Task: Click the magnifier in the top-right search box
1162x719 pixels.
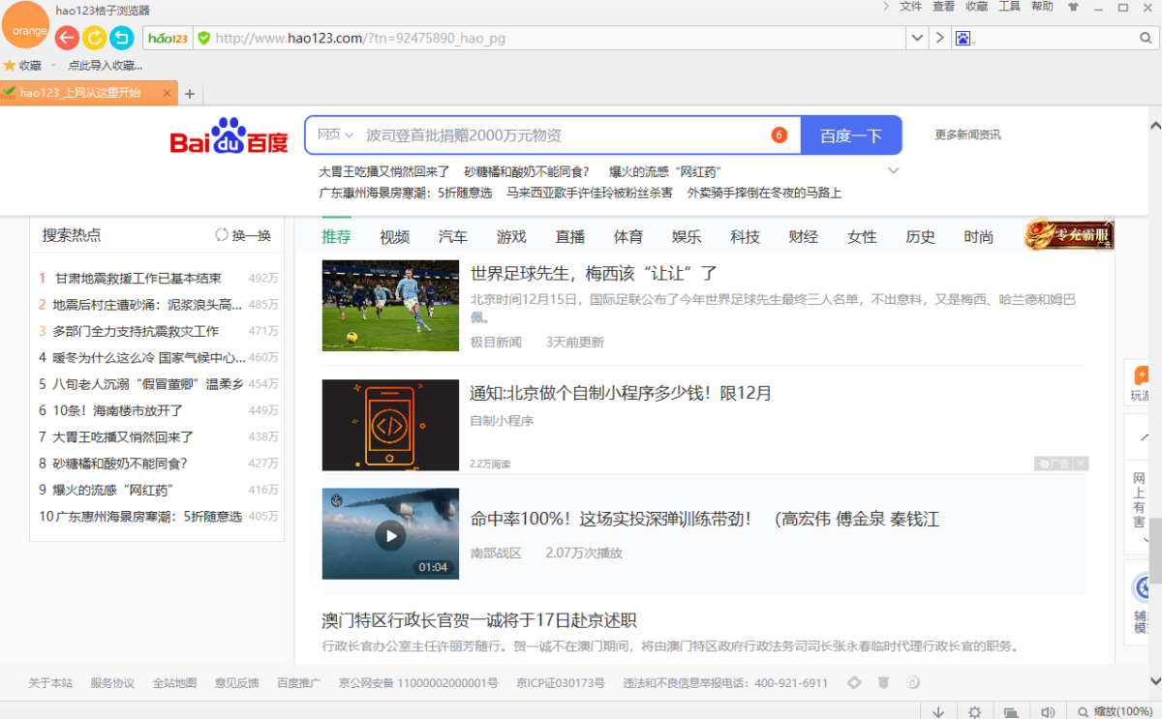Action: point(1147,38)
